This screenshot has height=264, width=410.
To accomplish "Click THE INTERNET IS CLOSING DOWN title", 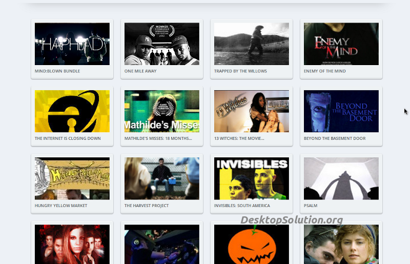I will coord(68,138).
